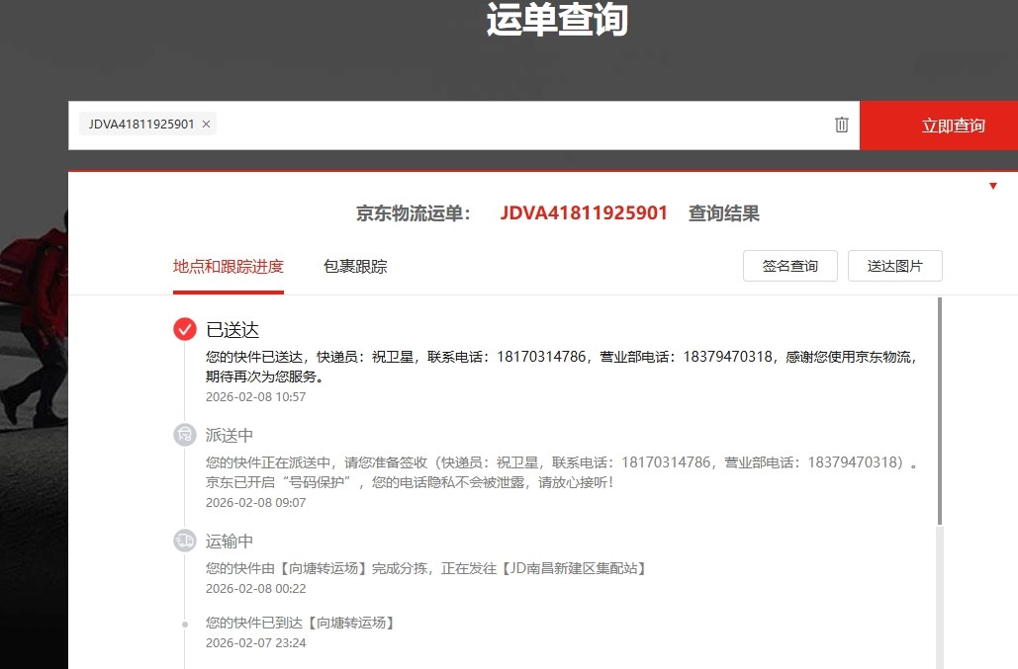The height and width of the screenshot is (669, 1018).
Task: Open the 送达图片 button
Action: coord(894,266)
